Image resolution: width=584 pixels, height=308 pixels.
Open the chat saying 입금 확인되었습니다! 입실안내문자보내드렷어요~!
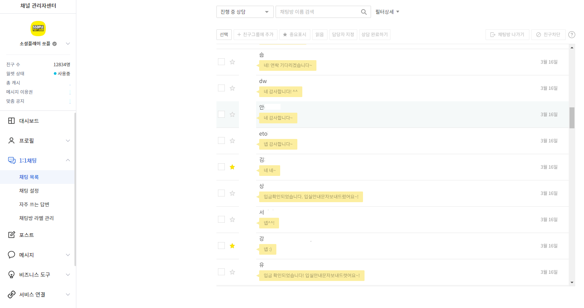point(311,276)
